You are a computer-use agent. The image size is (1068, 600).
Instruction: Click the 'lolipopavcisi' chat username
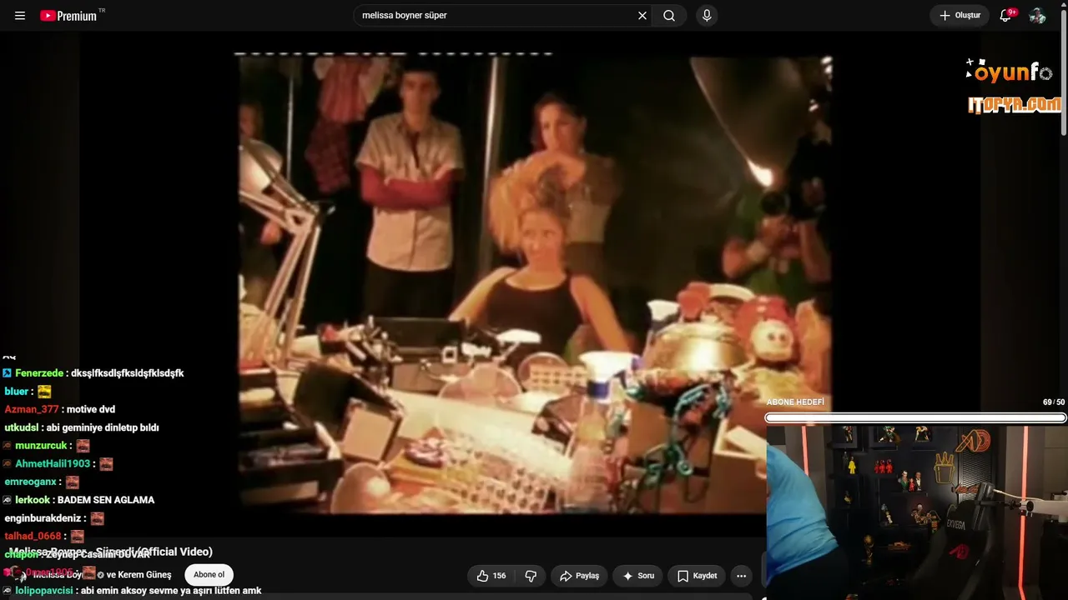[x=44, y=591]
